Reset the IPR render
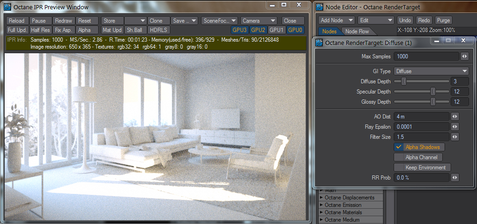The width and height of the screenshot is (477, 224). click(87, 21)
